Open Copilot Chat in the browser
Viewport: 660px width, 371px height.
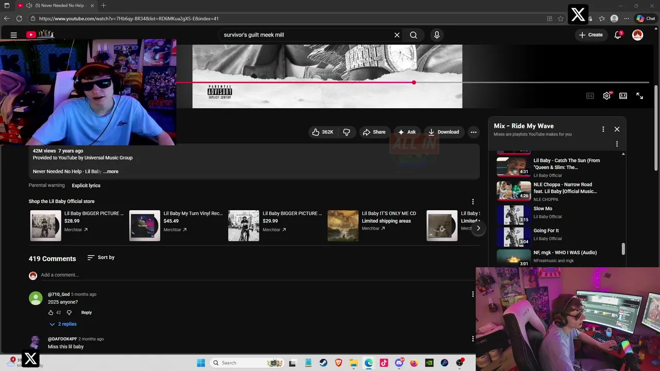pyautogui.click(x=646, y=19)
